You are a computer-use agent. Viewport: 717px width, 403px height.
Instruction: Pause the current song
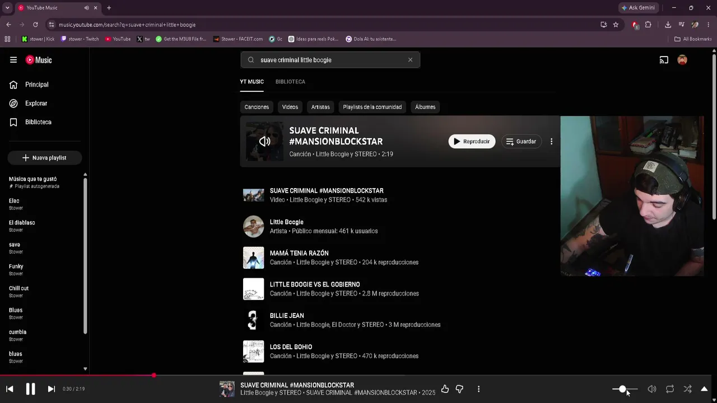[x=30, y=389]
